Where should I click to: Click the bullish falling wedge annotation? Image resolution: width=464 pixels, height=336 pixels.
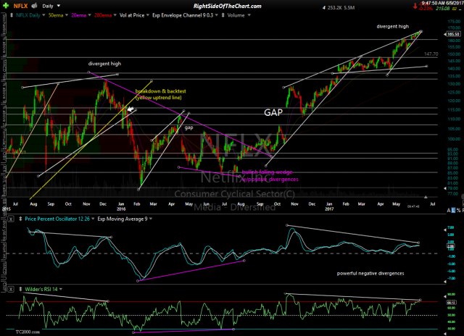270,176
